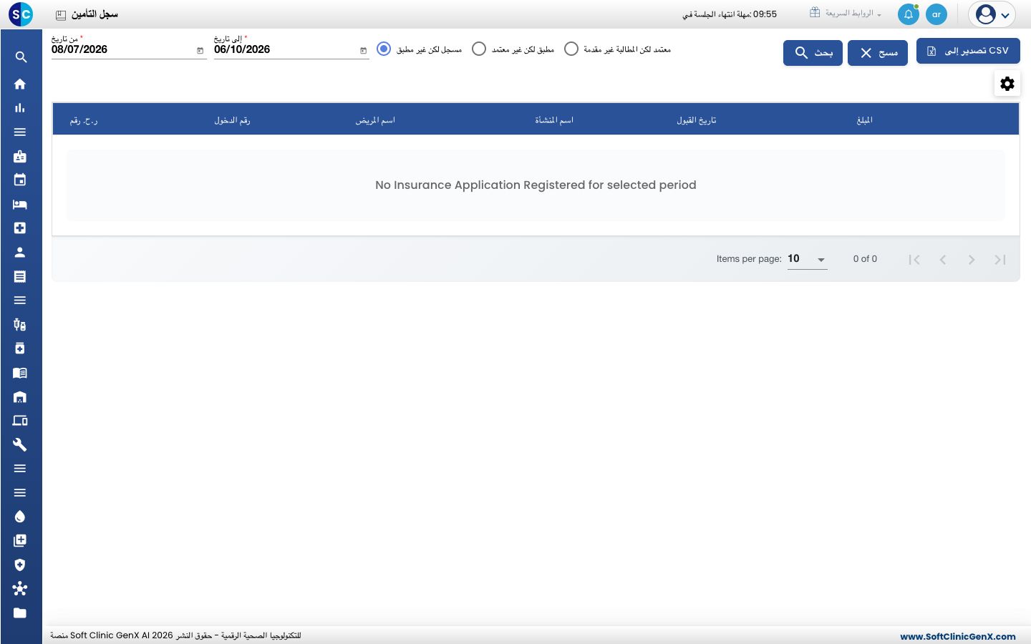Export results with تصدير إلى CSV button

968,51
